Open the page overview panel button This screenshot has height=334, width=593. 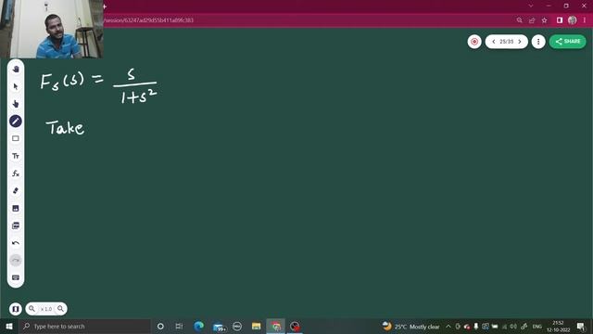(x=16, y=309)
